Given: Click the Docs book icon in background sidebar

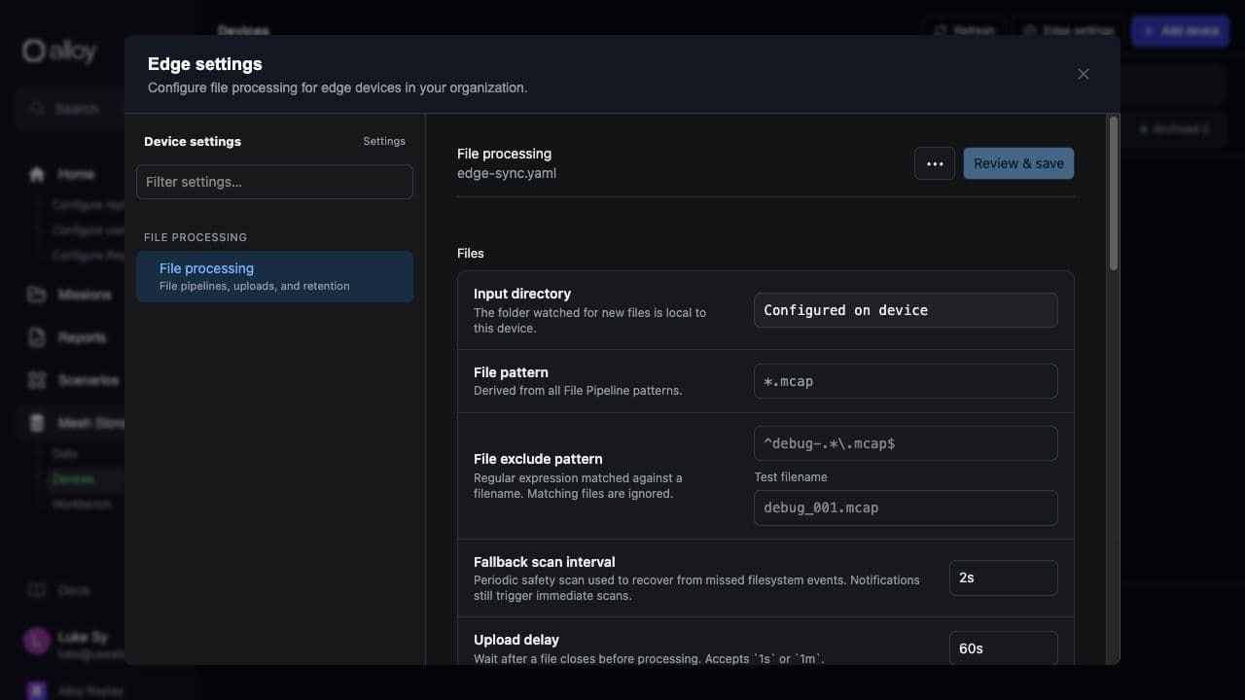Looking at the screenshot, I should coord(37,590).
